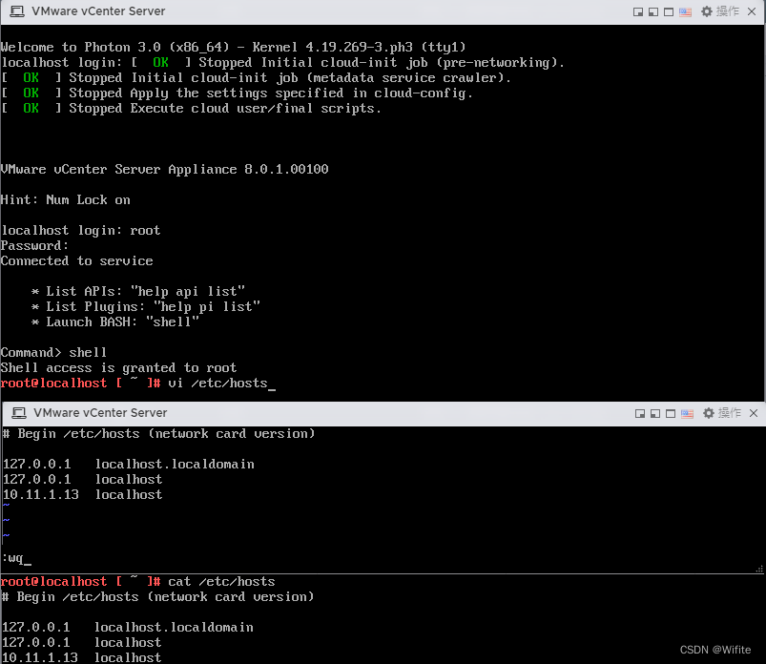Click 'Stopped Apply the settings specified in cloud-config' line
The height and width of the screenshot is (664, 766).
(x=237, y=93)
